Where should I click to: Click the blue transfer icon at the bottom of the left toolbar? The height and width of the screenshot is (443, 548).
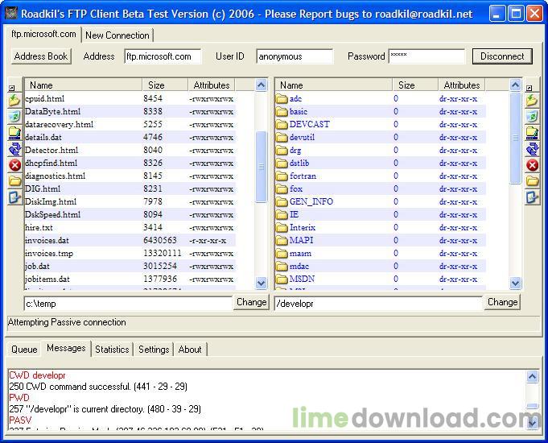(14, 197)
